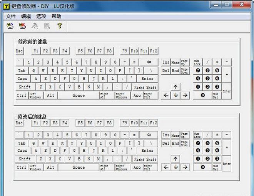
Task: Select the F12 key on the top keyboard
Action: (154, 51)
